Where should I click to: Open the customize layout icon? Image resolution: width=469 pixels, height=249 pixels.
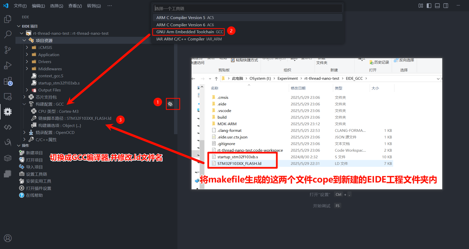tap(421, 6)
